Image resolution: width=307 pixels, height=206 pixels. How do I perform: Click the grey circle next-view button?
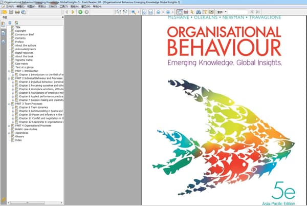coord(86,12)
